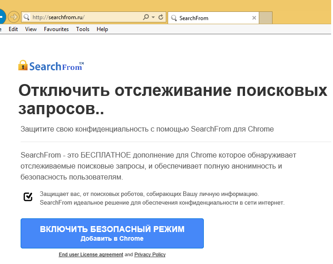Click the page icon beside the URL
Screen dimensions: 333x264
pos(27,17)
